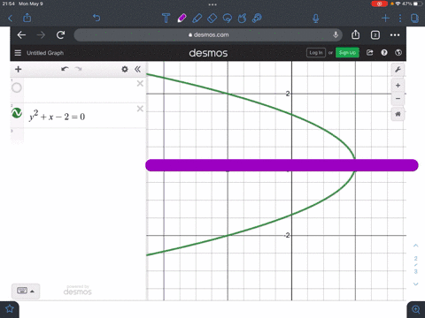Screen dimensions: 425x318
Task: Open Desmos help question mark
Action: pos(384,52)
